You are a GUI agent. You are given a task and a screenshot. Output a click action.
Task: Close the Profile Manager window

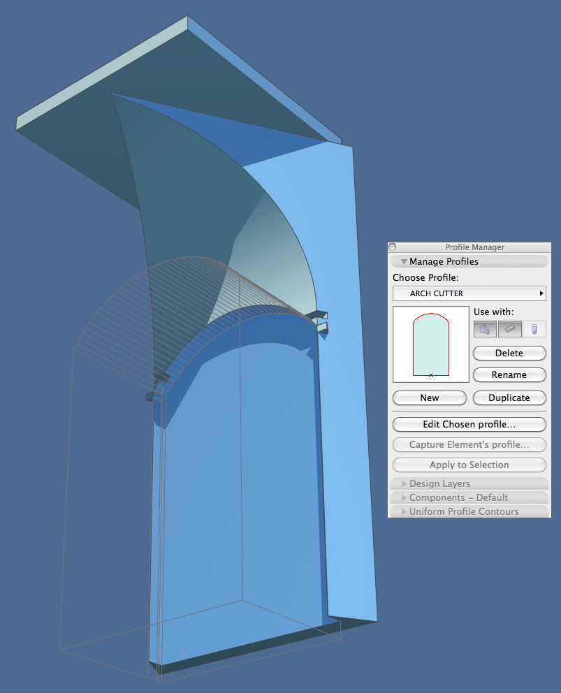pos(393,247)
